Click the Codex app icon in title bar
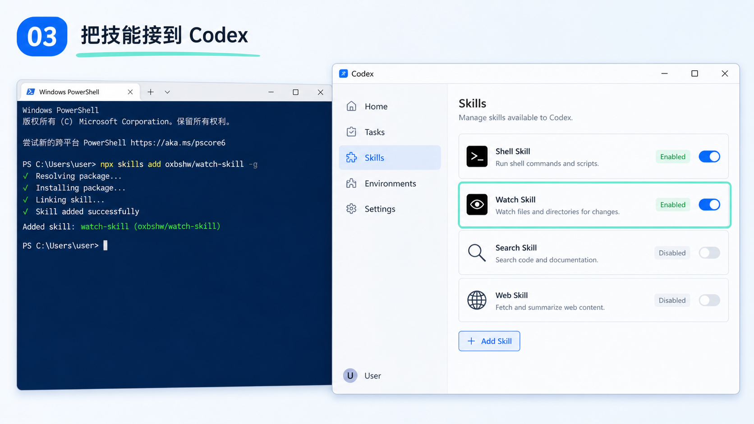This screenshot has height=424, width=754. pos(344,73)
